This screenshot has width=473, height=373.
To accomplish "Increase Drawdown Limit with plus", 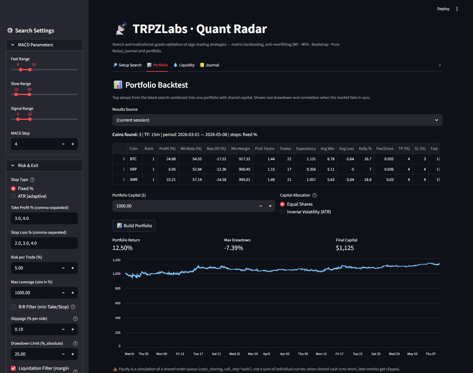I will (73, 354).
